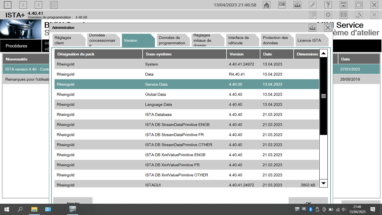382x215 pixels.
Task: Open the gear settings icon in second toolbar
Action: (x=328, y=15)
